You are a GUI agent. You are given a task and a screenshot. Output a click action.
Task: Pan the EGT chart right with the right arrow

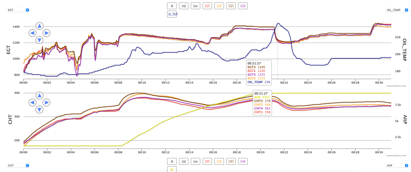(47, 33)
